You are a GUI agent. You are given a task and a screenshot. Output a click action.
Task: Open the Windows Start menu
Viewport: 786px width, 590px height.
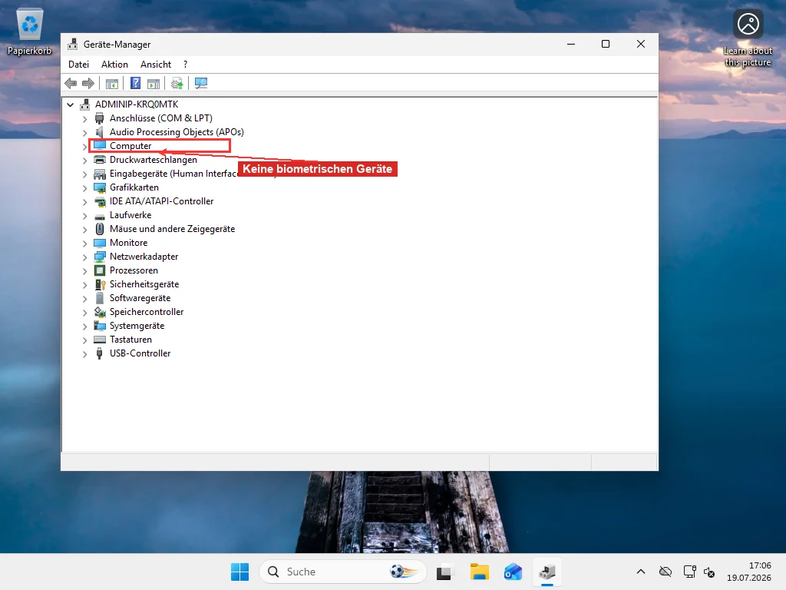click(239, 572)
